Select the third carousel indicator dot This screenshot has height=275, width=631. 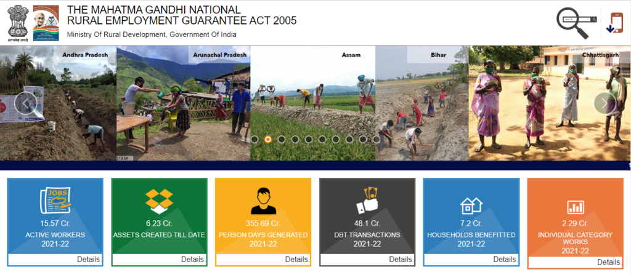[282, 139]
